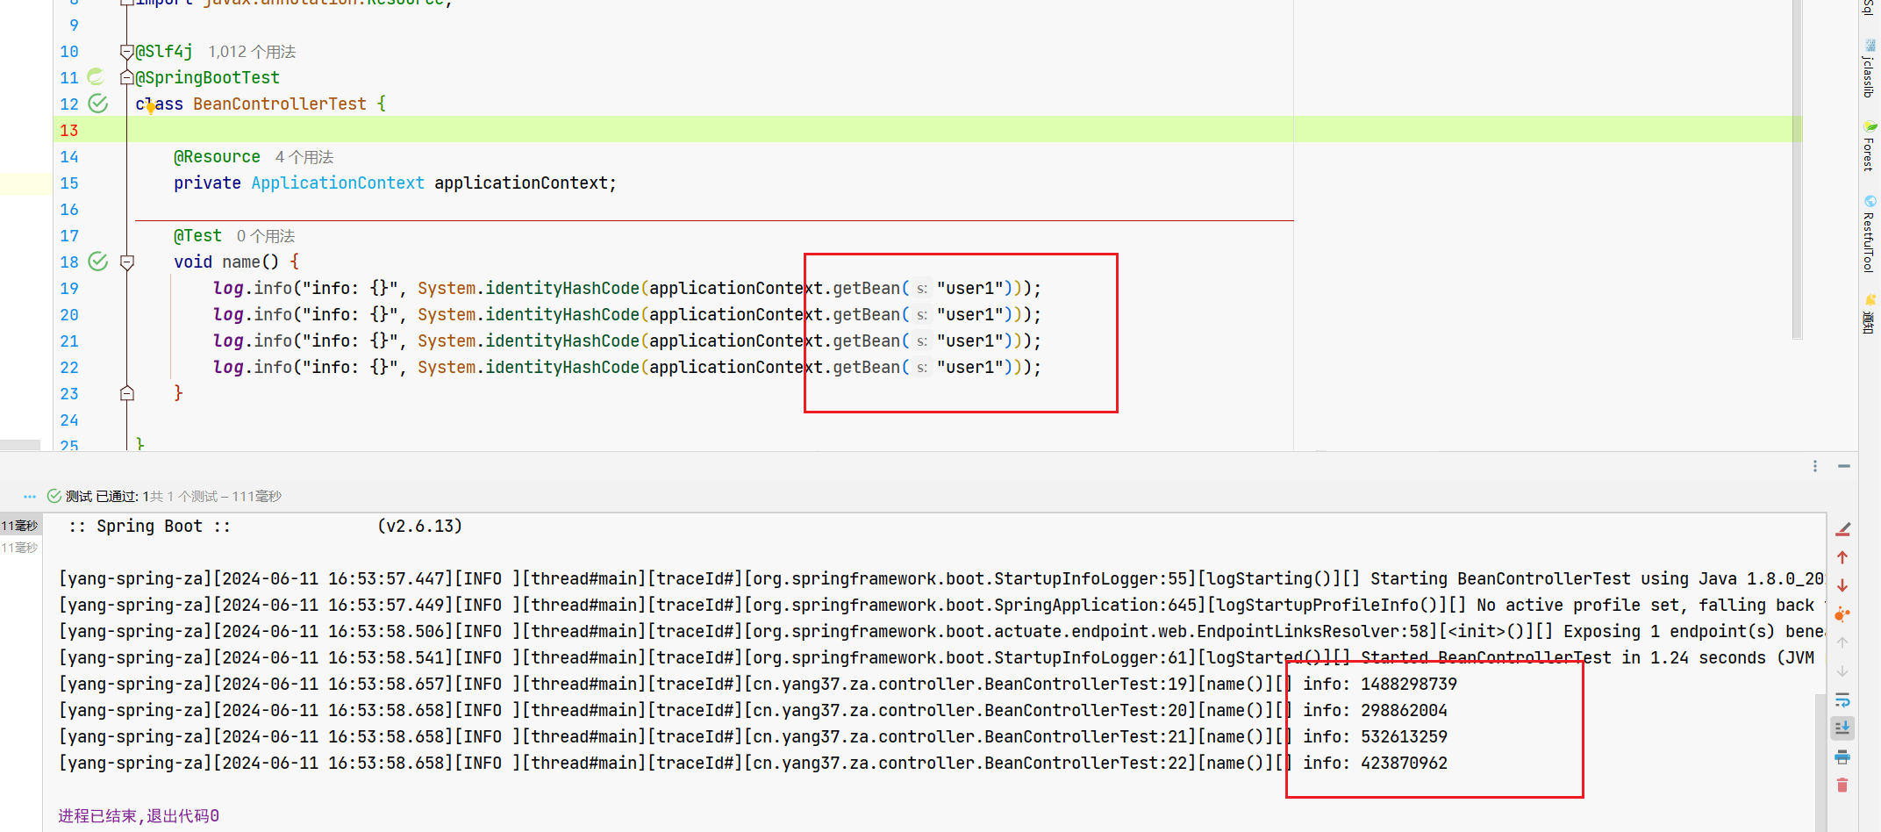Click the console output info: 423870962
This screenshot has height=832, width=1881.
tap(1375, 763)
